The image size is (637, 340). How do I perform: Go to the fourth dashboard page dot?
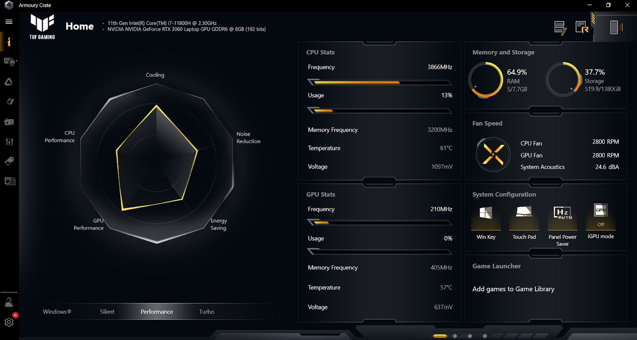[485, 336]
